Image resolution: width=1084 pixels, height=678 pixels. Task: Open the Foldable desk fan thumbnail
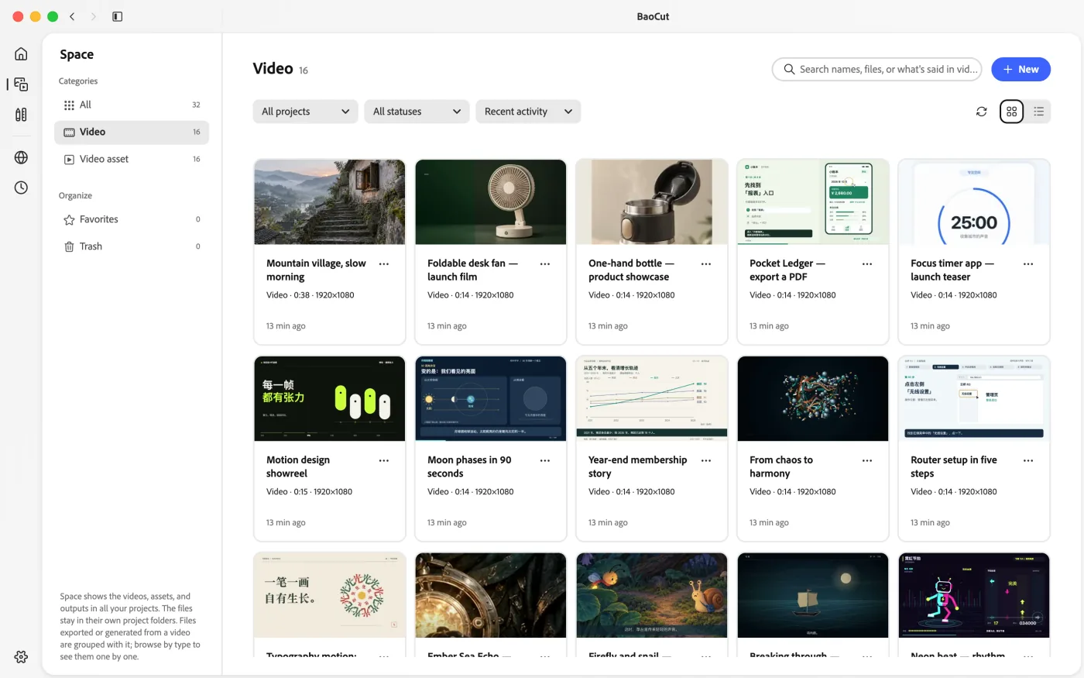491,202
